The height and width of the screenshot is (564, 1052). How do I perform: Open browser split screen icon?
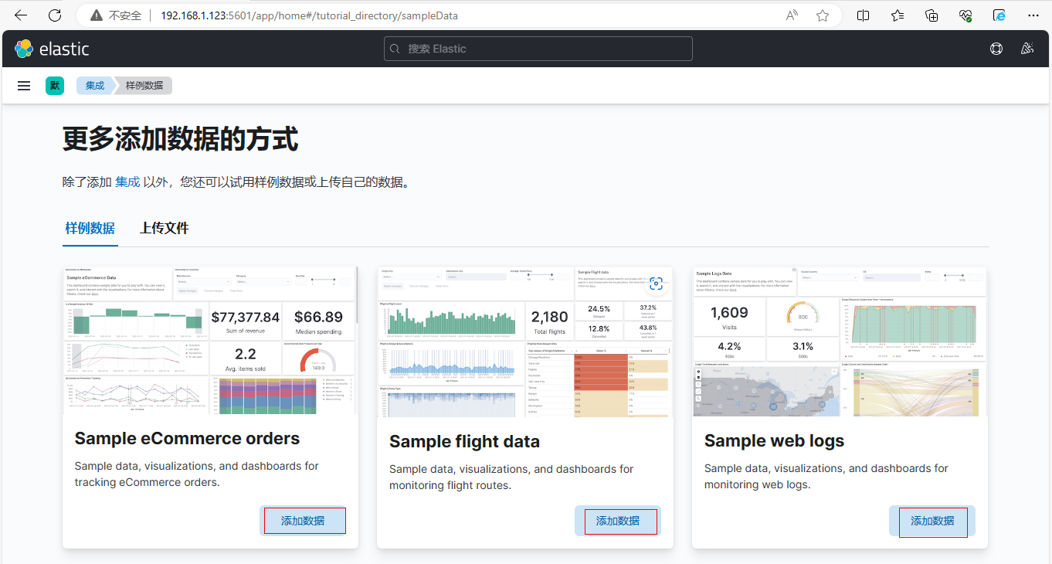pos(864,15)
